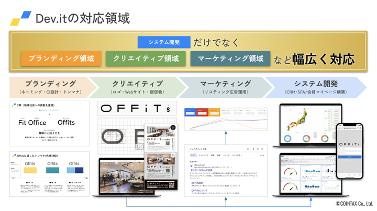Viewport: 377px width, 211px height.
Task: Click the small Dev.it logo on the トンマナ slide
Action: [x=14, y=156]
